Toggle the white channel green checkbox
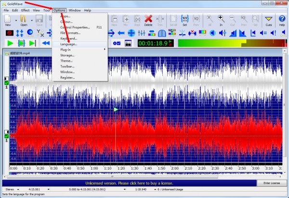This screenshot has height=198, width=289. point(6,83)
